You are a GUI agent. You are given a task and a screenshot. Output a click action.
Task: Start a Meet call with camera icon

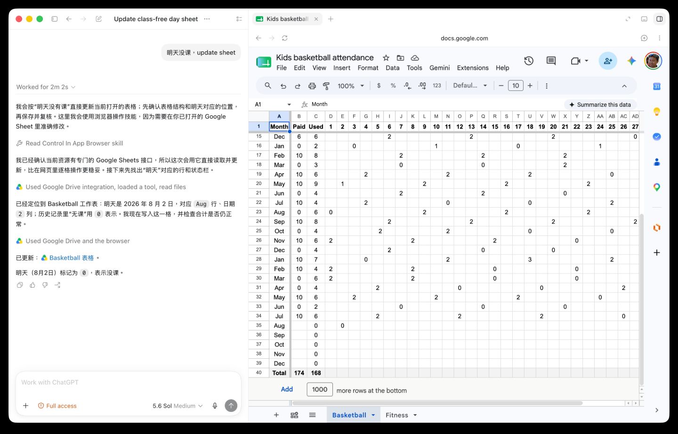click(575, 61)
